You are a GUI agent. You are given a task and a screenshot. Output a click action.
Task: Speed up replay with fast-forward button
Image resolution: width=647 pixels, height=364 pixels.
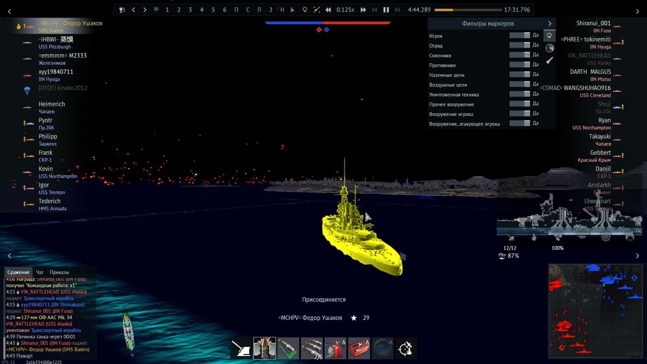pos(363,10)
